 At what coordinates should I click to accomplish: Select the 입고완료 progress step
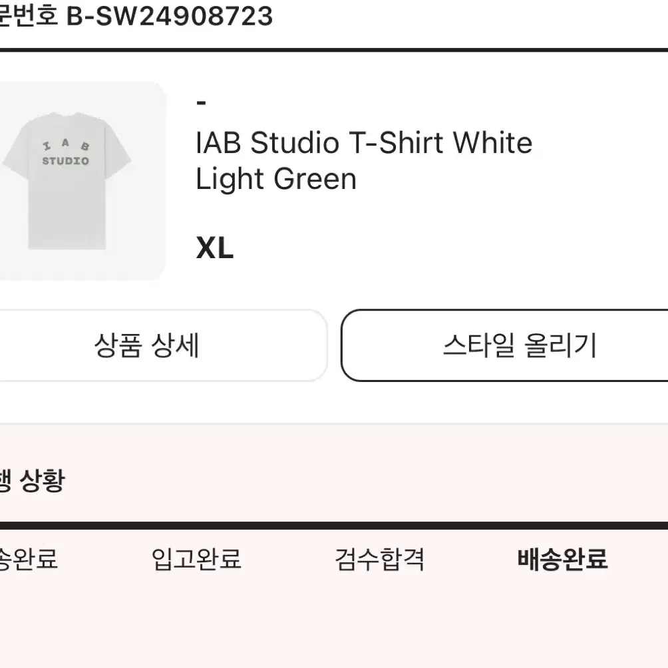click(196, 560)
